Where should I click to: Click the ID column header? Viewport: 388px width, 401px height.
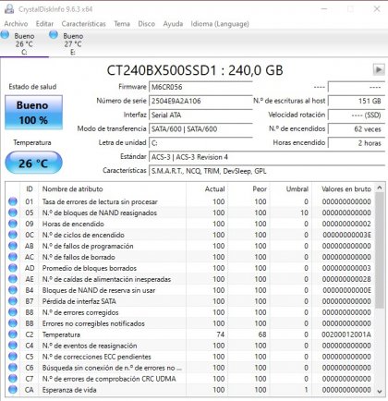point(30,188)
